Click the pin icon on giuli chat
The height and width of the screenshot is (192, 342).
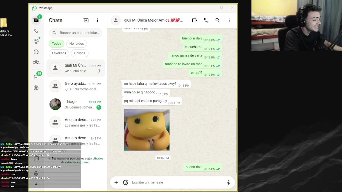99,71
